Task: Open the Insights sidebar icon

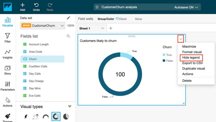Action: (8, 52)
